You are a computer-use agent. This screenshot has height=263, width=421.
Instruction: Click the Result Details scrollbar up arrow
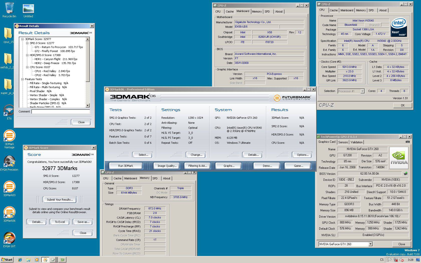pyautogui.click(x=87, y=39)
